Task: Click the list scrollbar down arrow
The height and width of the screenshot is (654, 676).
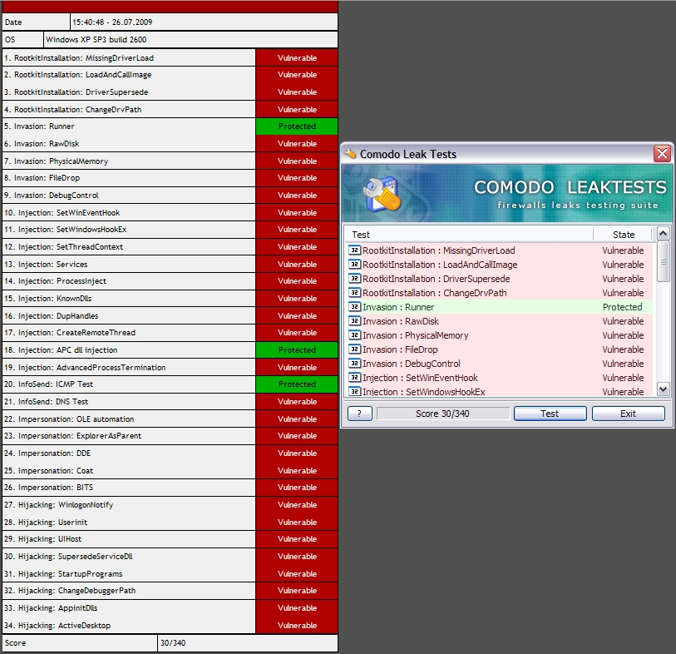Action: click(663, 389)
